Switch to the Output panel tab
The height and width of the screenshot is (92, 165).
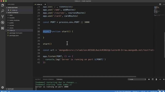click(38, 79)
